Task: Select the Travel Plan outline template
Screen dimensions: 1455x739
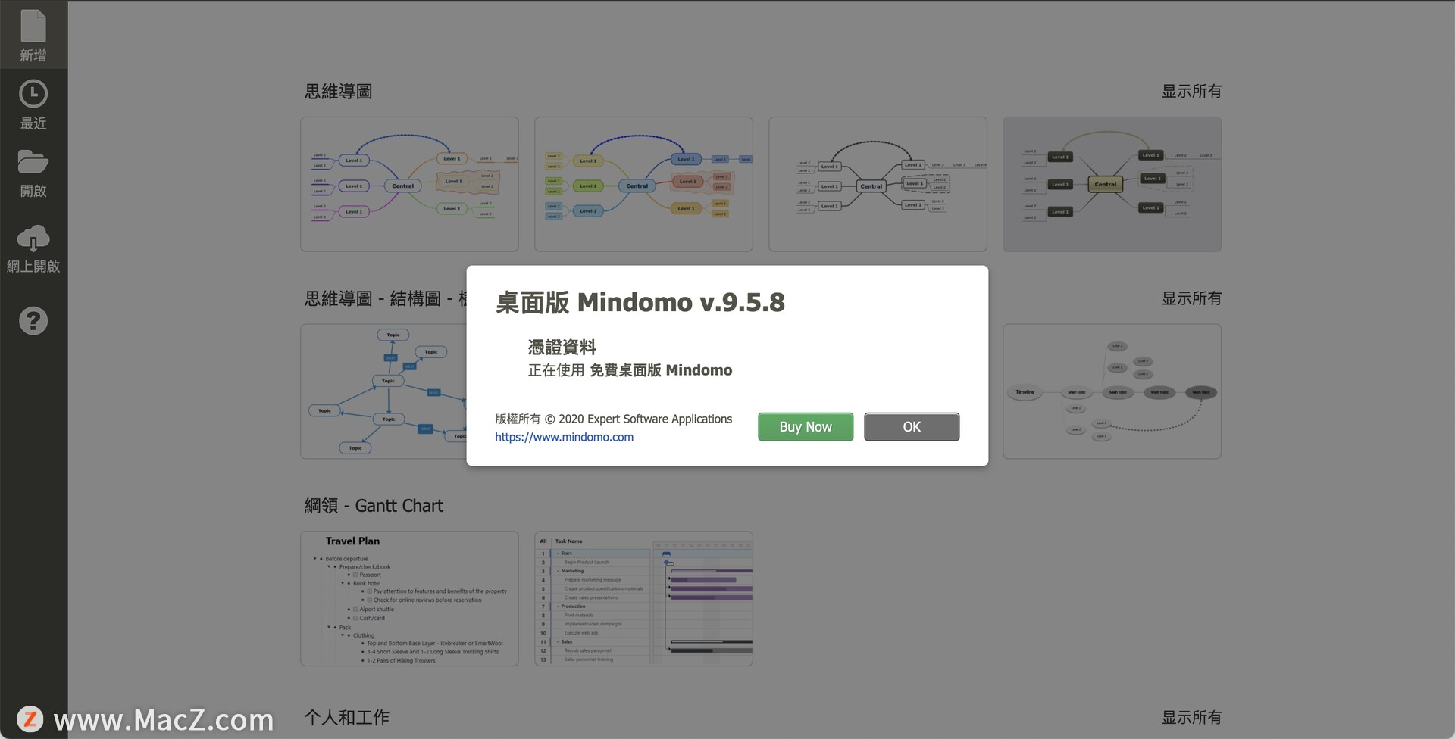Action: point(409,599)
